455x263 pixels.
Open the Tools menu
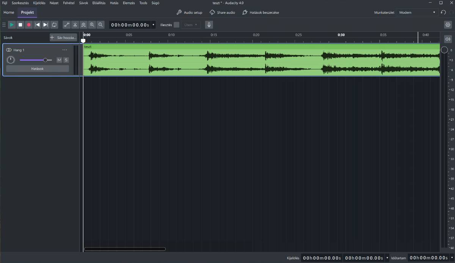143,3
